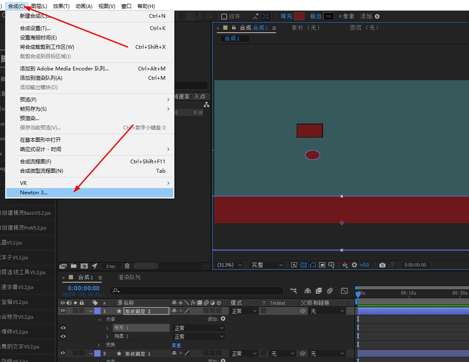Screen dimensions: 469x362
Task: Click the 描边 stroke options label
Action: [316, 16]
